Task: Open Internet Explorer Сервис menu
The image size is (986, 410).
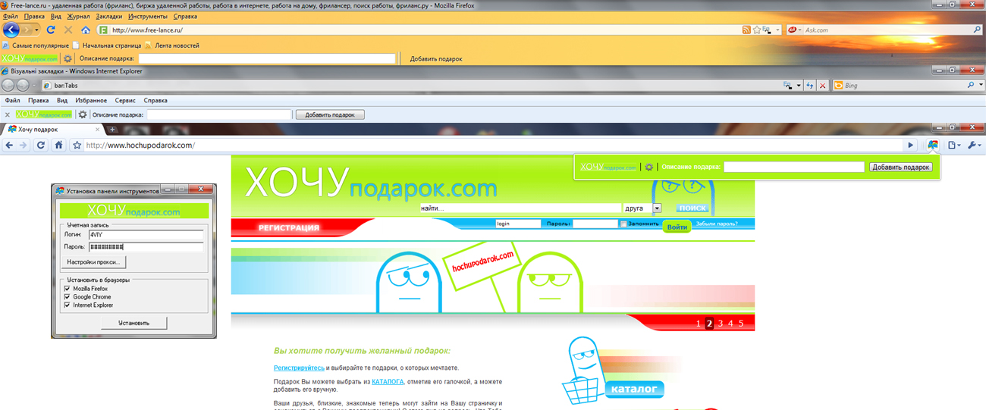Action: (125, 100)
